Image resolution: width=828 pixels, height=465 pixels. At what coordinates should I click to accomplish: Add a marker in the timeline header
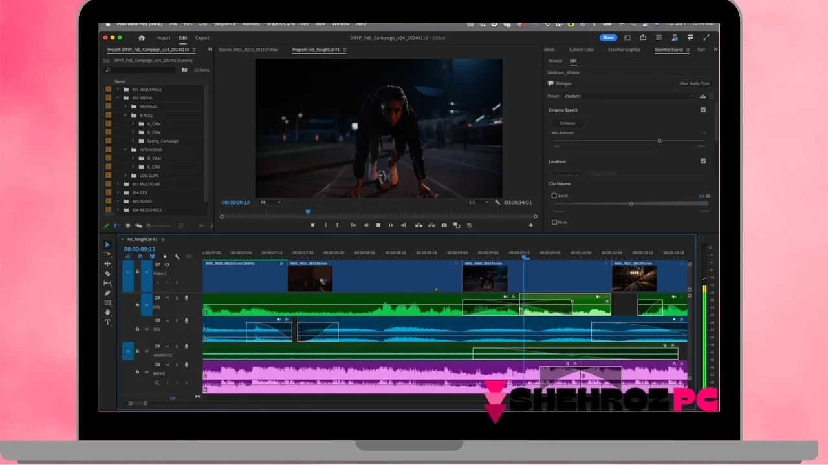164,256
